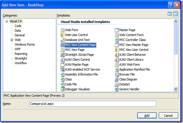Select the Database Unit Test label
This screenshot has height=123, width=183.
click(x=77, y=40)
